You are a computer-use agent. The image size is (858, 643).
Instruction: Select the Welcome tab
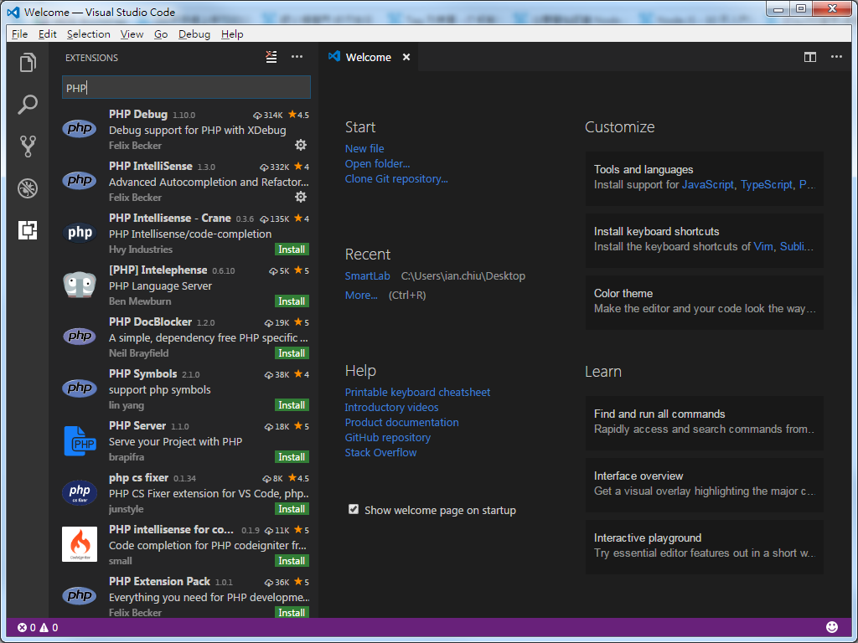[x=367, y=57]
